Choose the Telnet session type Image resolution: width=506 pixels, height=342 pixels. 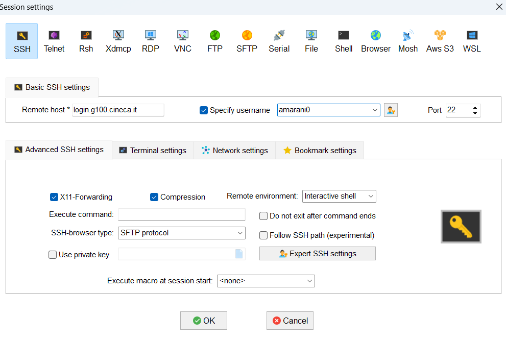click(x=54, y=41)
